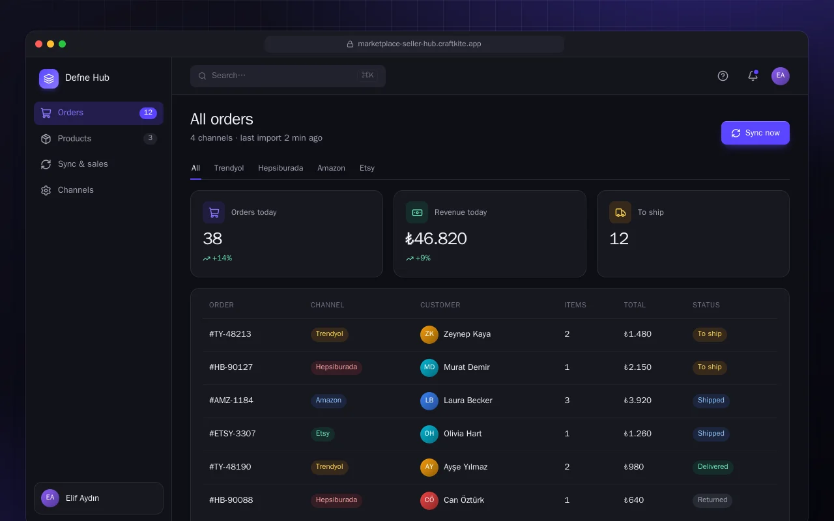Click the Returned status badge
Screen dimensions: 834x521
click(712, 500)
